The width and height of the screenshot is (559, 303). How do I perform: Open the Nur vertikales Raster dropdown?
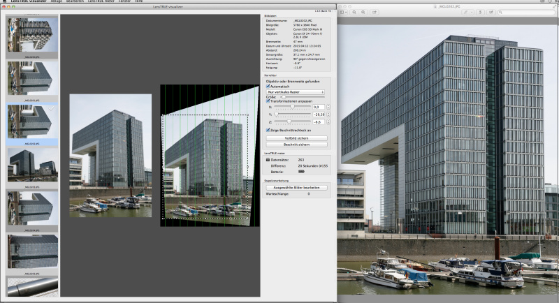[296, 92]
